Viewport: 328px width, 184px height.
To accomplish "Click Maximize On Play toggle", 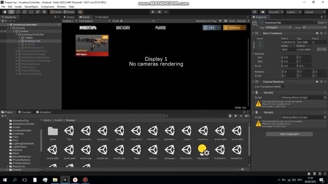I will pyautogui.click(x=206, y=21).
